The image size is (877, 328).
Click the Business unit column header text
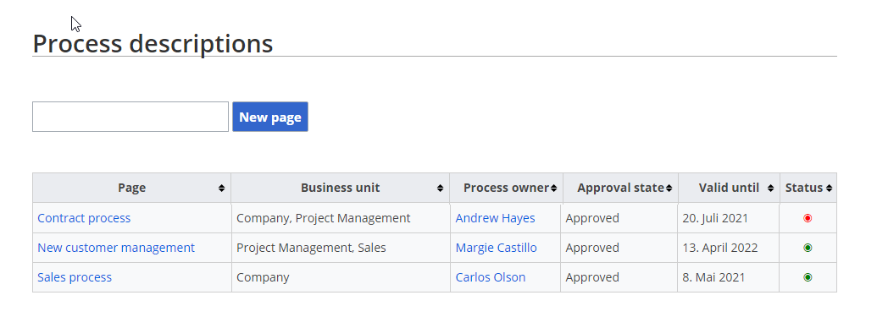(340, 188)
